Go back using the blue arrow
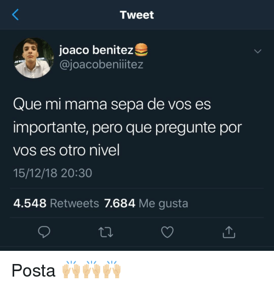Screen dimensions: 274x287 coord(15,15)
